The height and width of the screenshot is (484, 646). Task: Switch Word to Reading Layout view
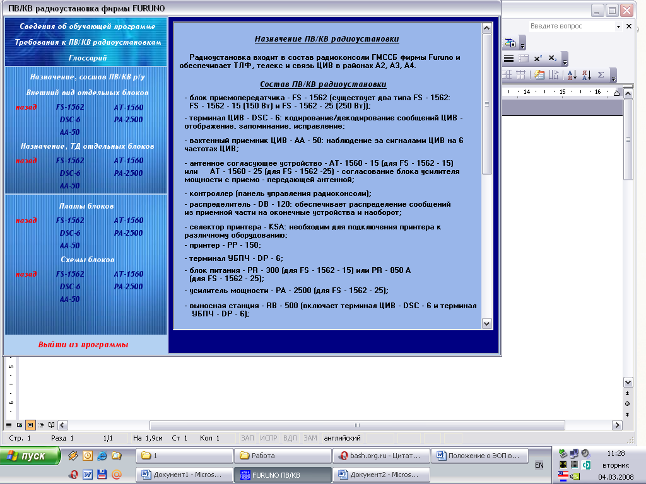click(52, 425)
